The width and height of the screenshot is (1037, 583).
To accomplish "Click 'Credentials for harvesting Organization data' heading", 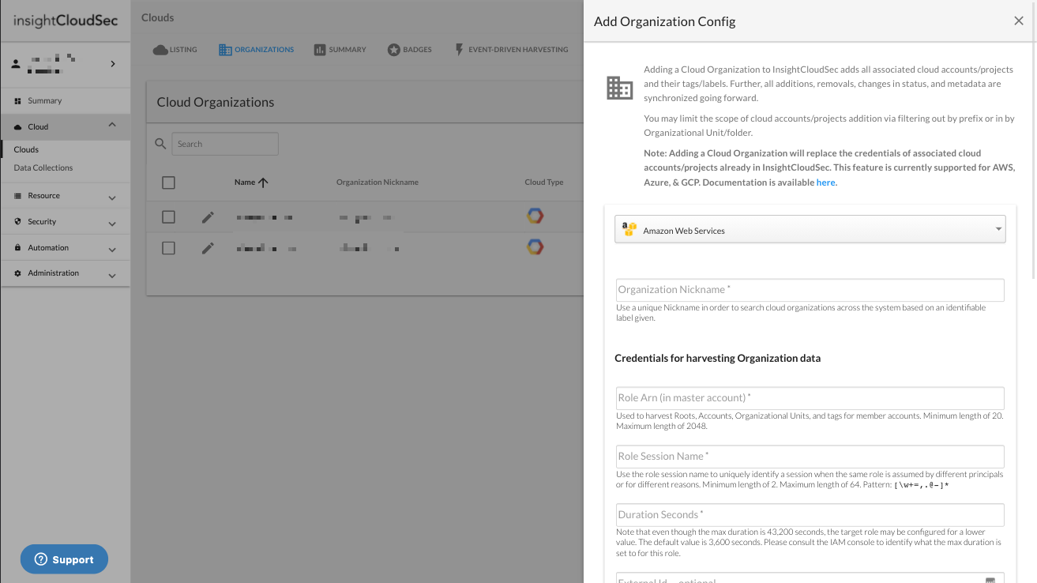I will [717, 358].
